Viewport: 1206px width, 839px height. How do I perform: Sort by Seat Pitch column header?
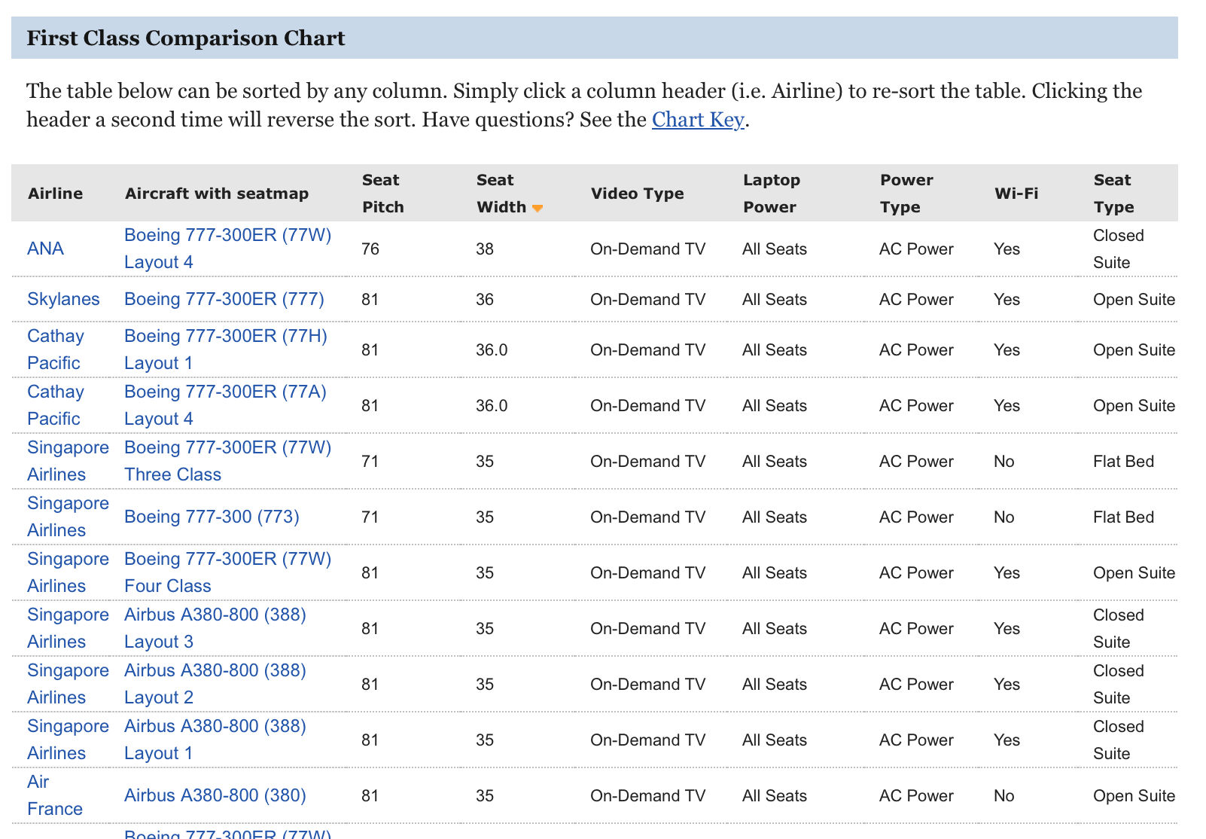click(382, 194)
